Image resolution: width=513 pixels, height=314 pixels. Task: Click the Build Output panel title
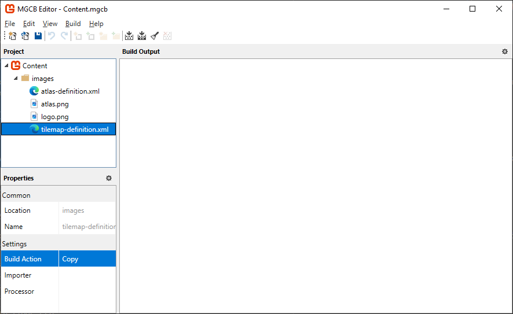(141, 51)
